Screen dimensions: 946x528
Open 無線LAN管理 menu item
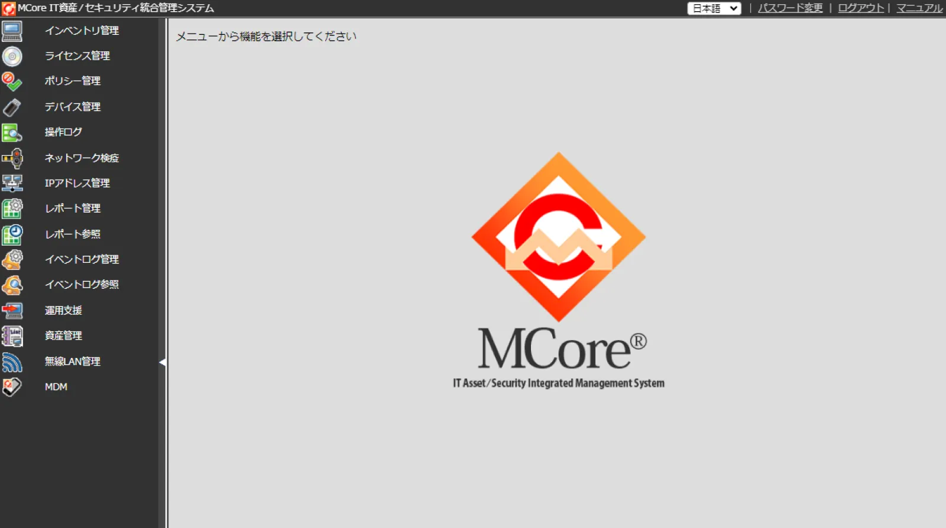[x=73, y=361]
